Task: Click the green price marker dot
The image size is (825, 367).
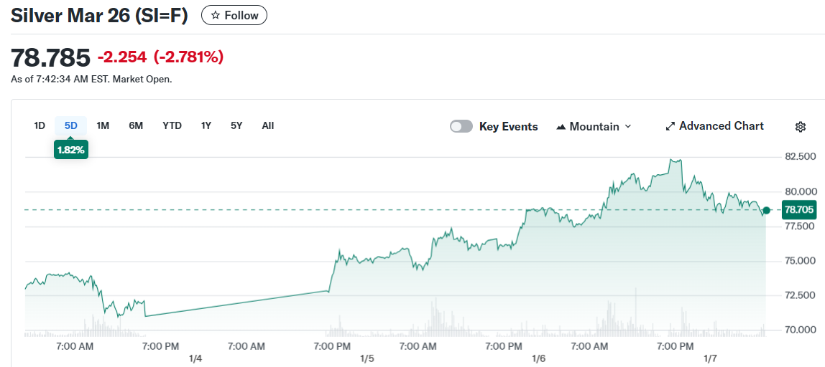Action: click(x=767, y=210)
